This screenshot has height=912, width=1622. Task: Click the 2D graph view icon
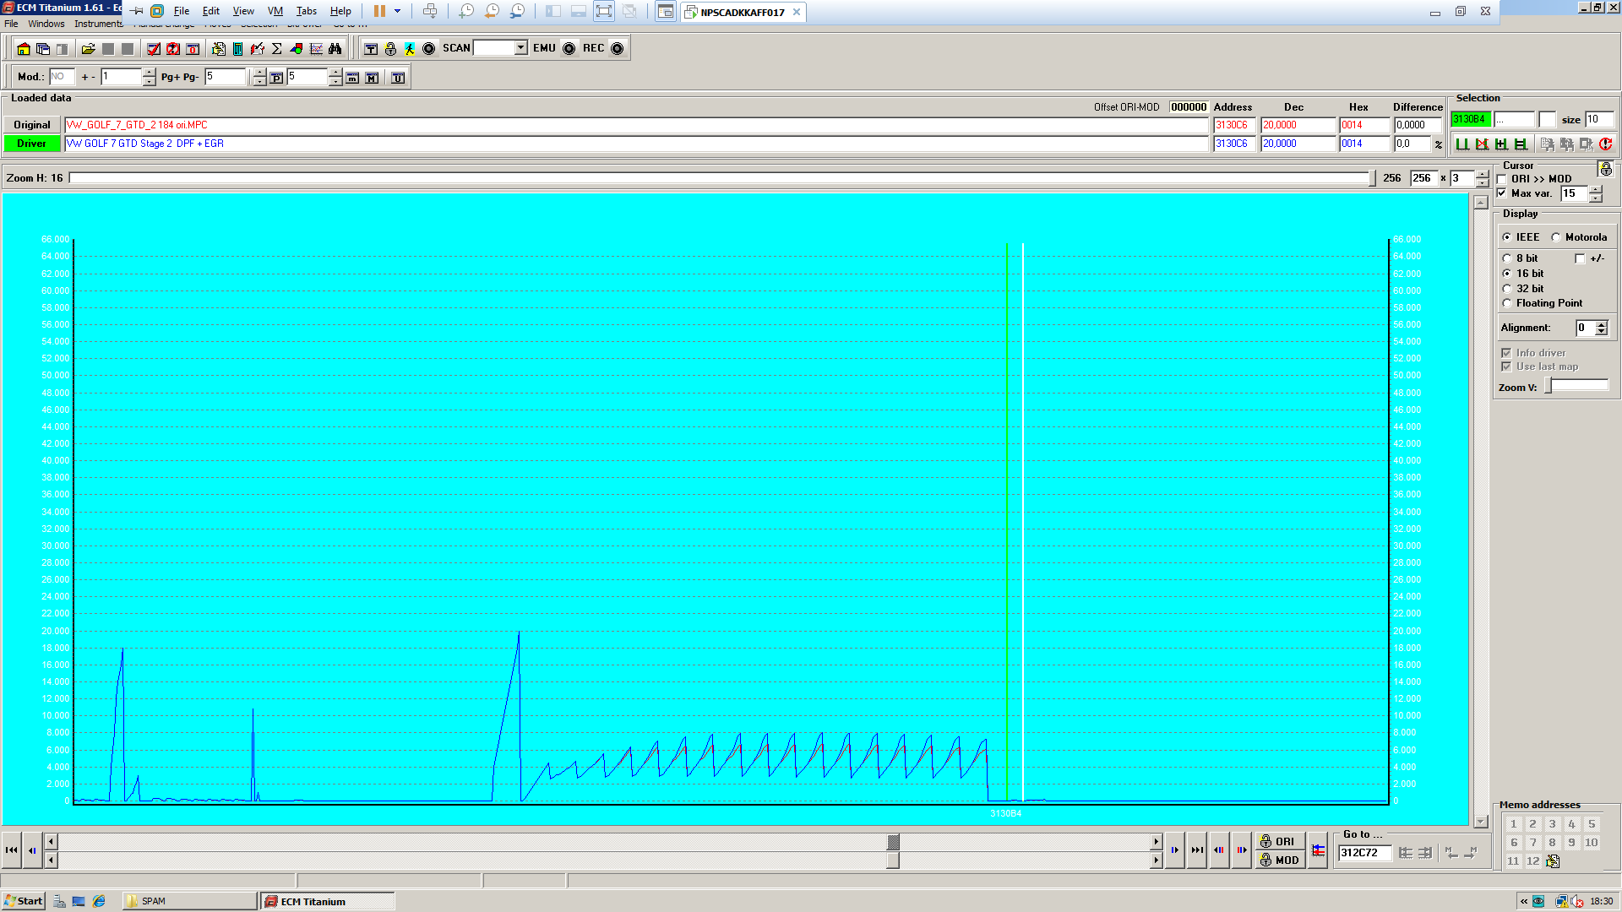[316, 49]
